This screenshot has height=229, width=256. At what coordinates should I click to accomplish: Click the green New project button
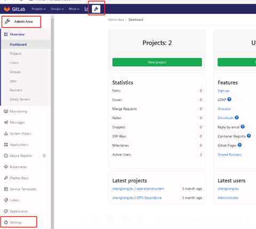[x=157, y=62]
